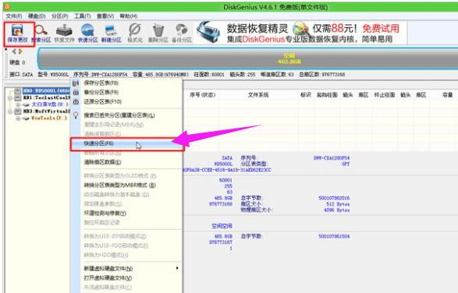Choose 打开虚拟硬盘文件 from context menu

108,278
